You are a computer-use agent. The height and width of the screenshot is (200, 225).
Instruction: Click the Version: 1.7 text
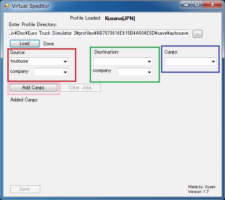[x=198, y=191]
